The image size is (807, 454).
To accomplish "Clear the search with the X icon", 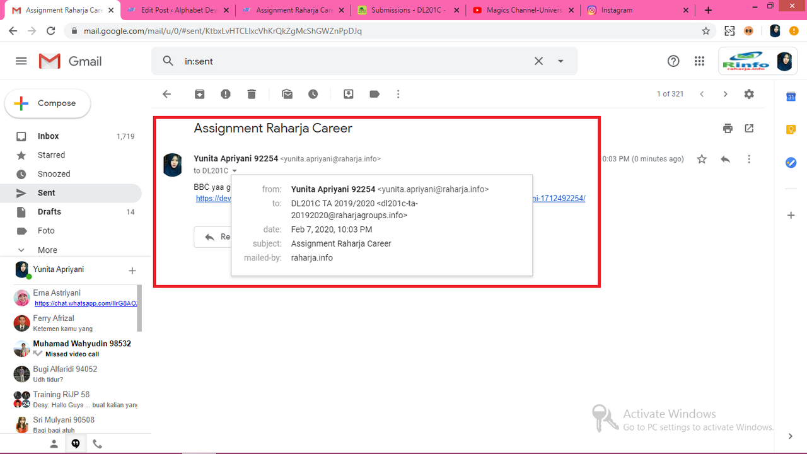I will [x=538, y=61].
